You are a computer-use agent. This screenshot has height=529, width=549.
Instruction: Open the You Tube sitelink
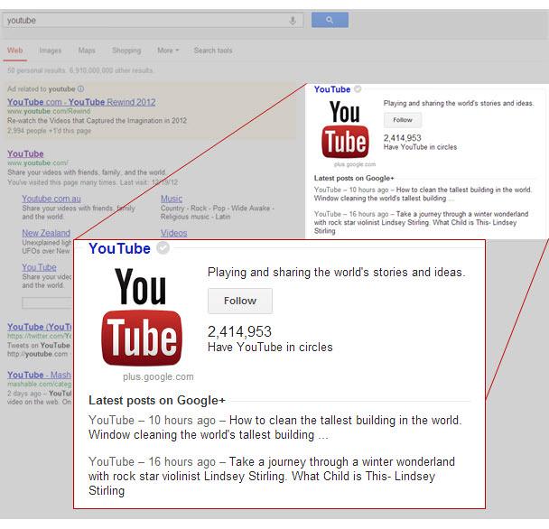click(x=39, y=267)
